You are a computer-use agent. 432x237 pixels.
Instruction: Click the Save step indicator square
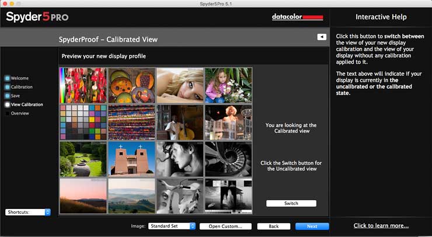pos(8,96)
